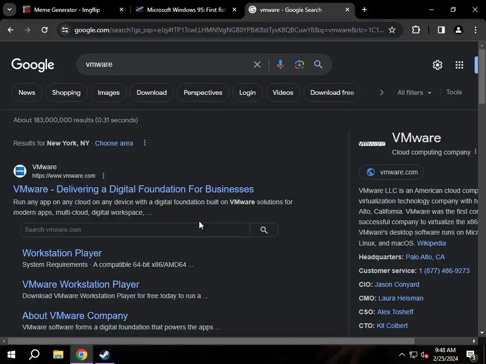Click the Search vmware.com input field
486x364 pixels.
click(135, 230)
